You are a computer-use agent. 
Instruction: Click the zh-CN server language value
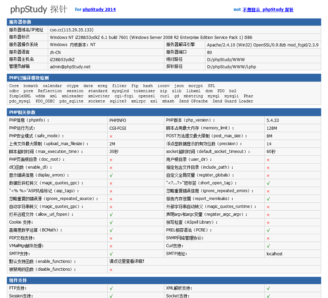point(55,53)
